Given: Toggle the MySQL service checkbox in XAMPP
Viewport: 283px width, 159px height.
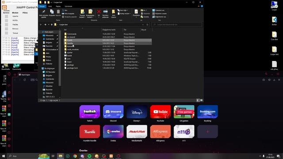Looking at the screenshot, I should (x=7, y=20).
